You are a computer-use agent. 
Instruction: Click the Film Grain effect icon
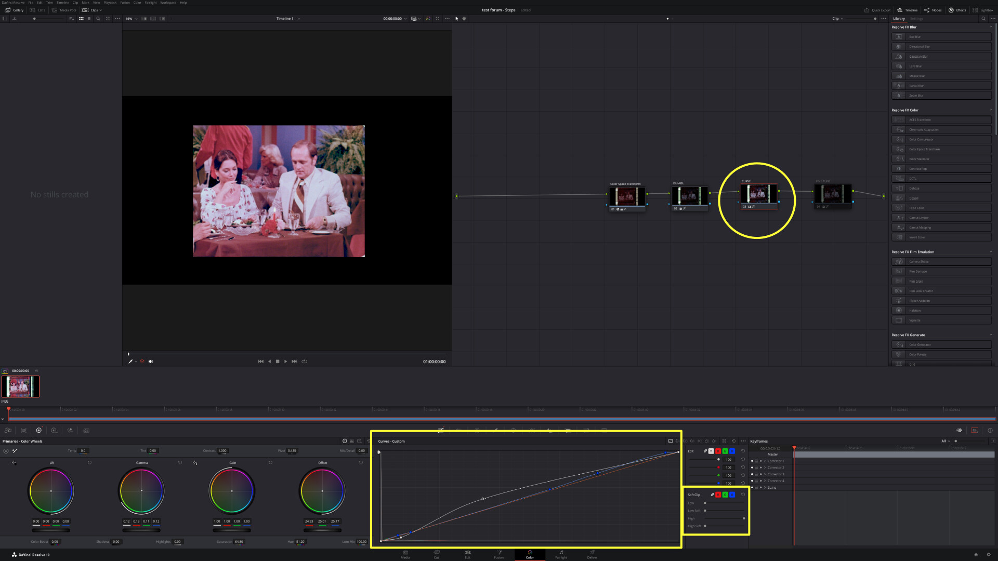[899, 281]
